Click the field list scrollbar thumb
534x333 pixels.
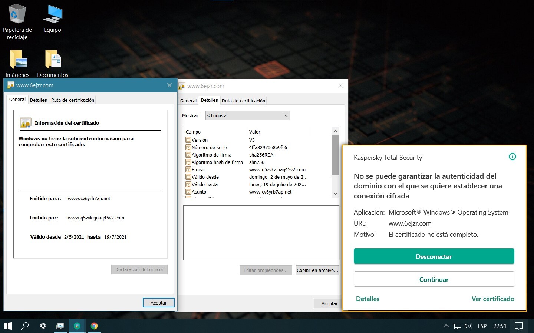coord(335,155)
